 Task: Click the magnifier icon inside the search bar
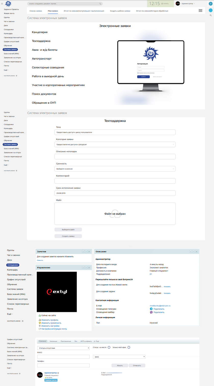coord(100,4)
